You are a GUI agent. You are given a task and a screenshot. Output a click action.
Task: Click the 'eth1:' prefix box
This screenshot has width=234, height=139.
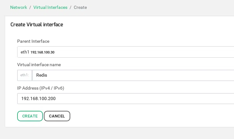(x=24, y=75)
